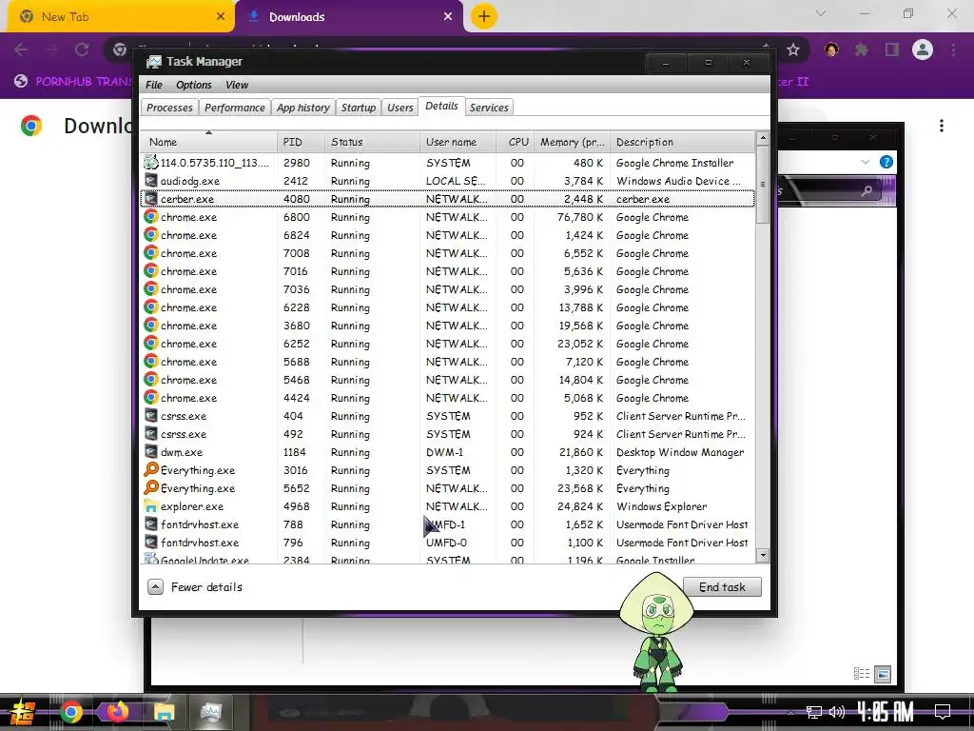Screen dimensions: 974x731
Task: Click the Everything.exe icon with PID 5652
Action: [x=151, y=487]
